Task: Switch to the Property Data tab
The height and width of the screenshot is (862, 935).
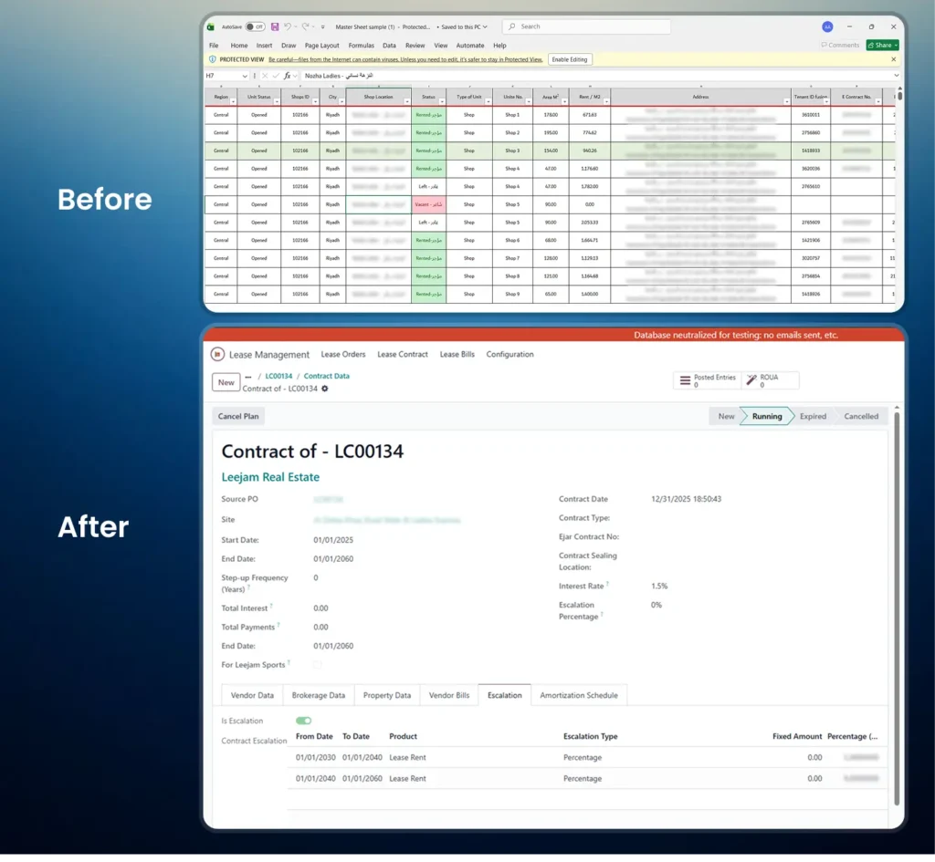Action: click(x=387, y=695)
